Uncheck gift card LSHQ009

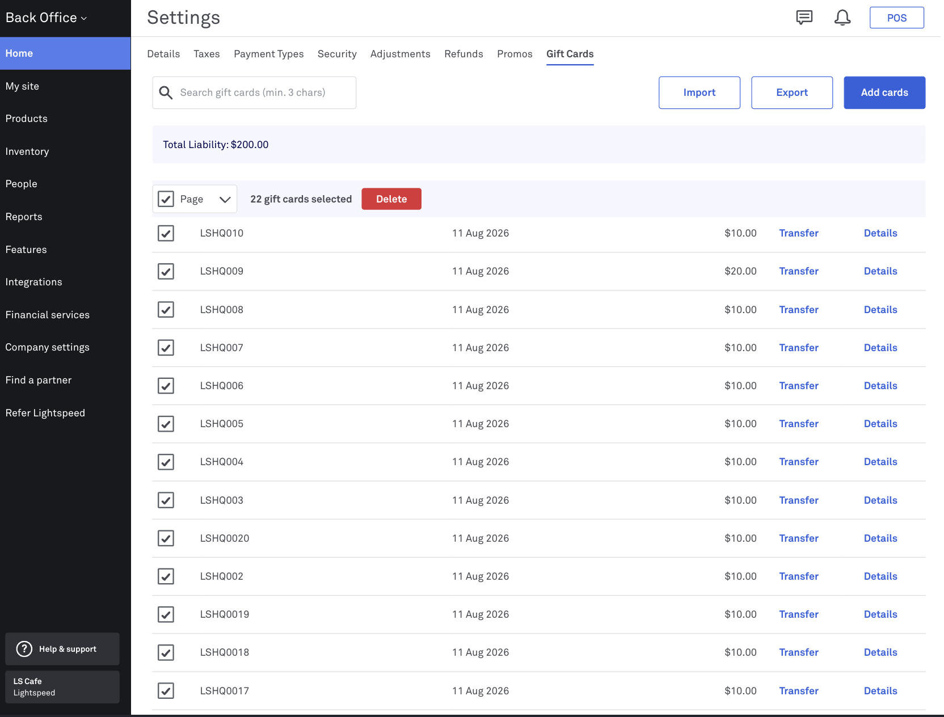click(x=166, y=271)
